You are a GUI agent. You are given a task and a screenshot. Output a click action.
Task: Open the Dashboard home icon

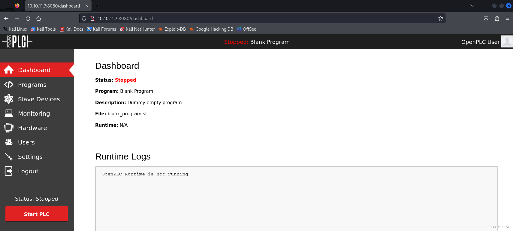(x=9, y=70)
